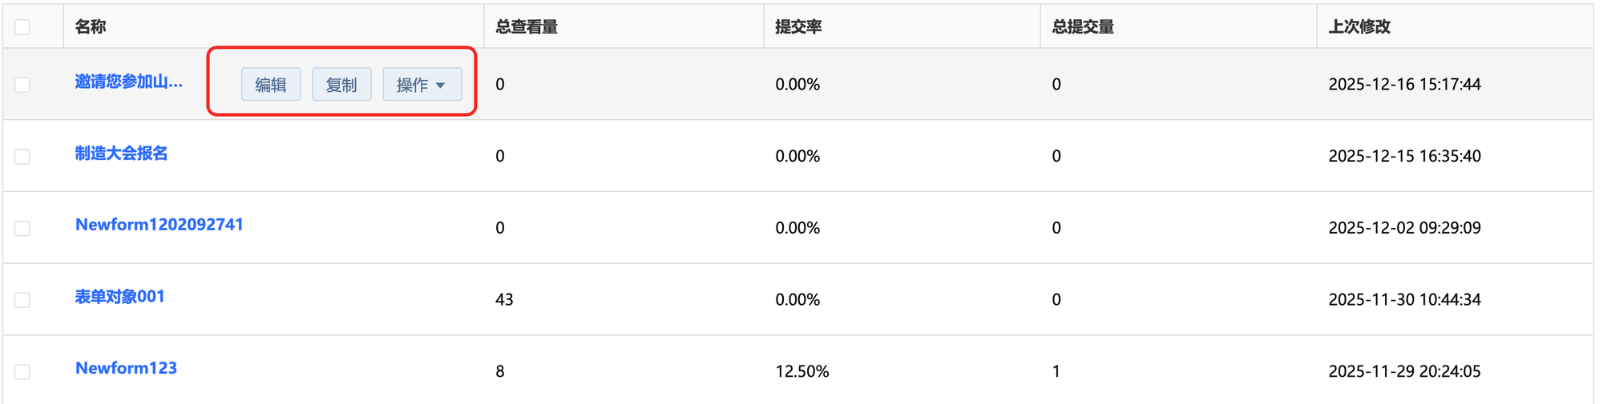Click the 名称 column header
The image size is (1603, 404).
point(91,27)
